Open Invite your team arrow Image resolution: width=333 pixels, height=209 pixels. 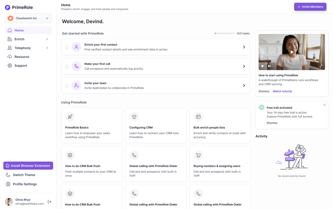coord(244,86)
